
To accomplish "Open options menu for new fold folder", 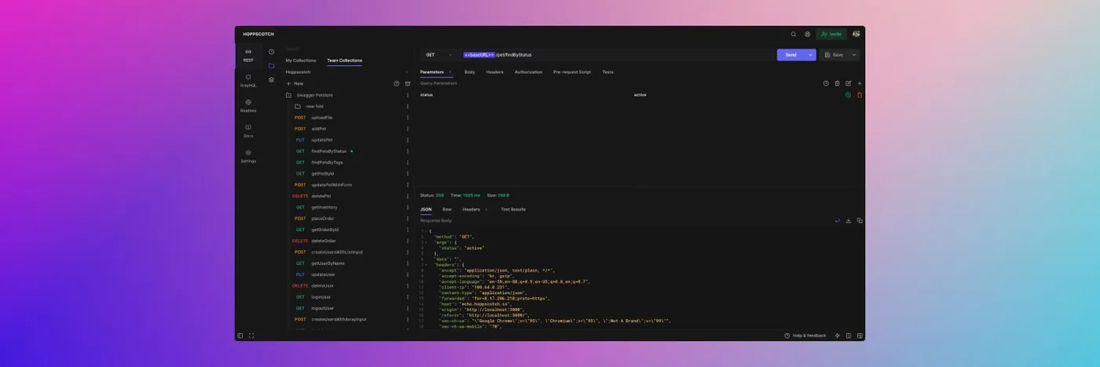I will pyautogui.click(x=408, y=106).
